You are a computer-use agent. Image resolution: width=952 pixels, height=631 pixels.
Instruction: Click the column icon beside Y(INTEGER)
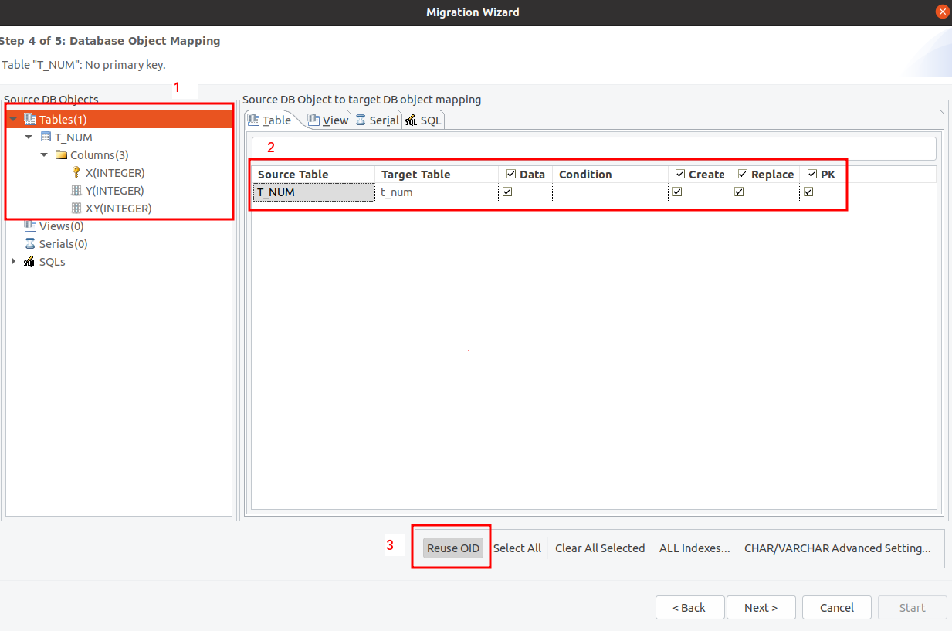coord(76,191)
